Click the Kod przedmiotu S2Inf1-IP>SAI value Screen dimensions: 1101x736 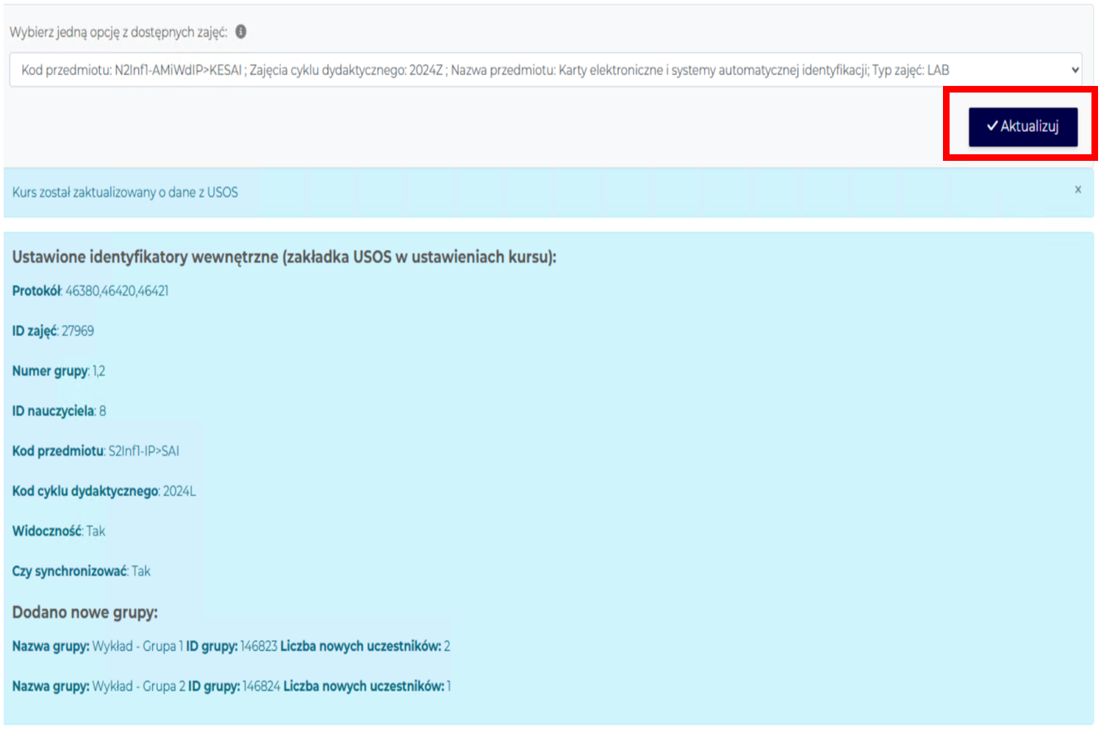tap(143, 451)
